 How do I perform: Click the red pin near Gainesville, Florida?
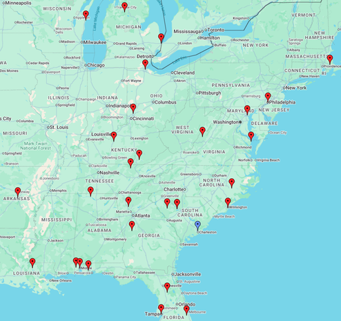coord(167,287)
